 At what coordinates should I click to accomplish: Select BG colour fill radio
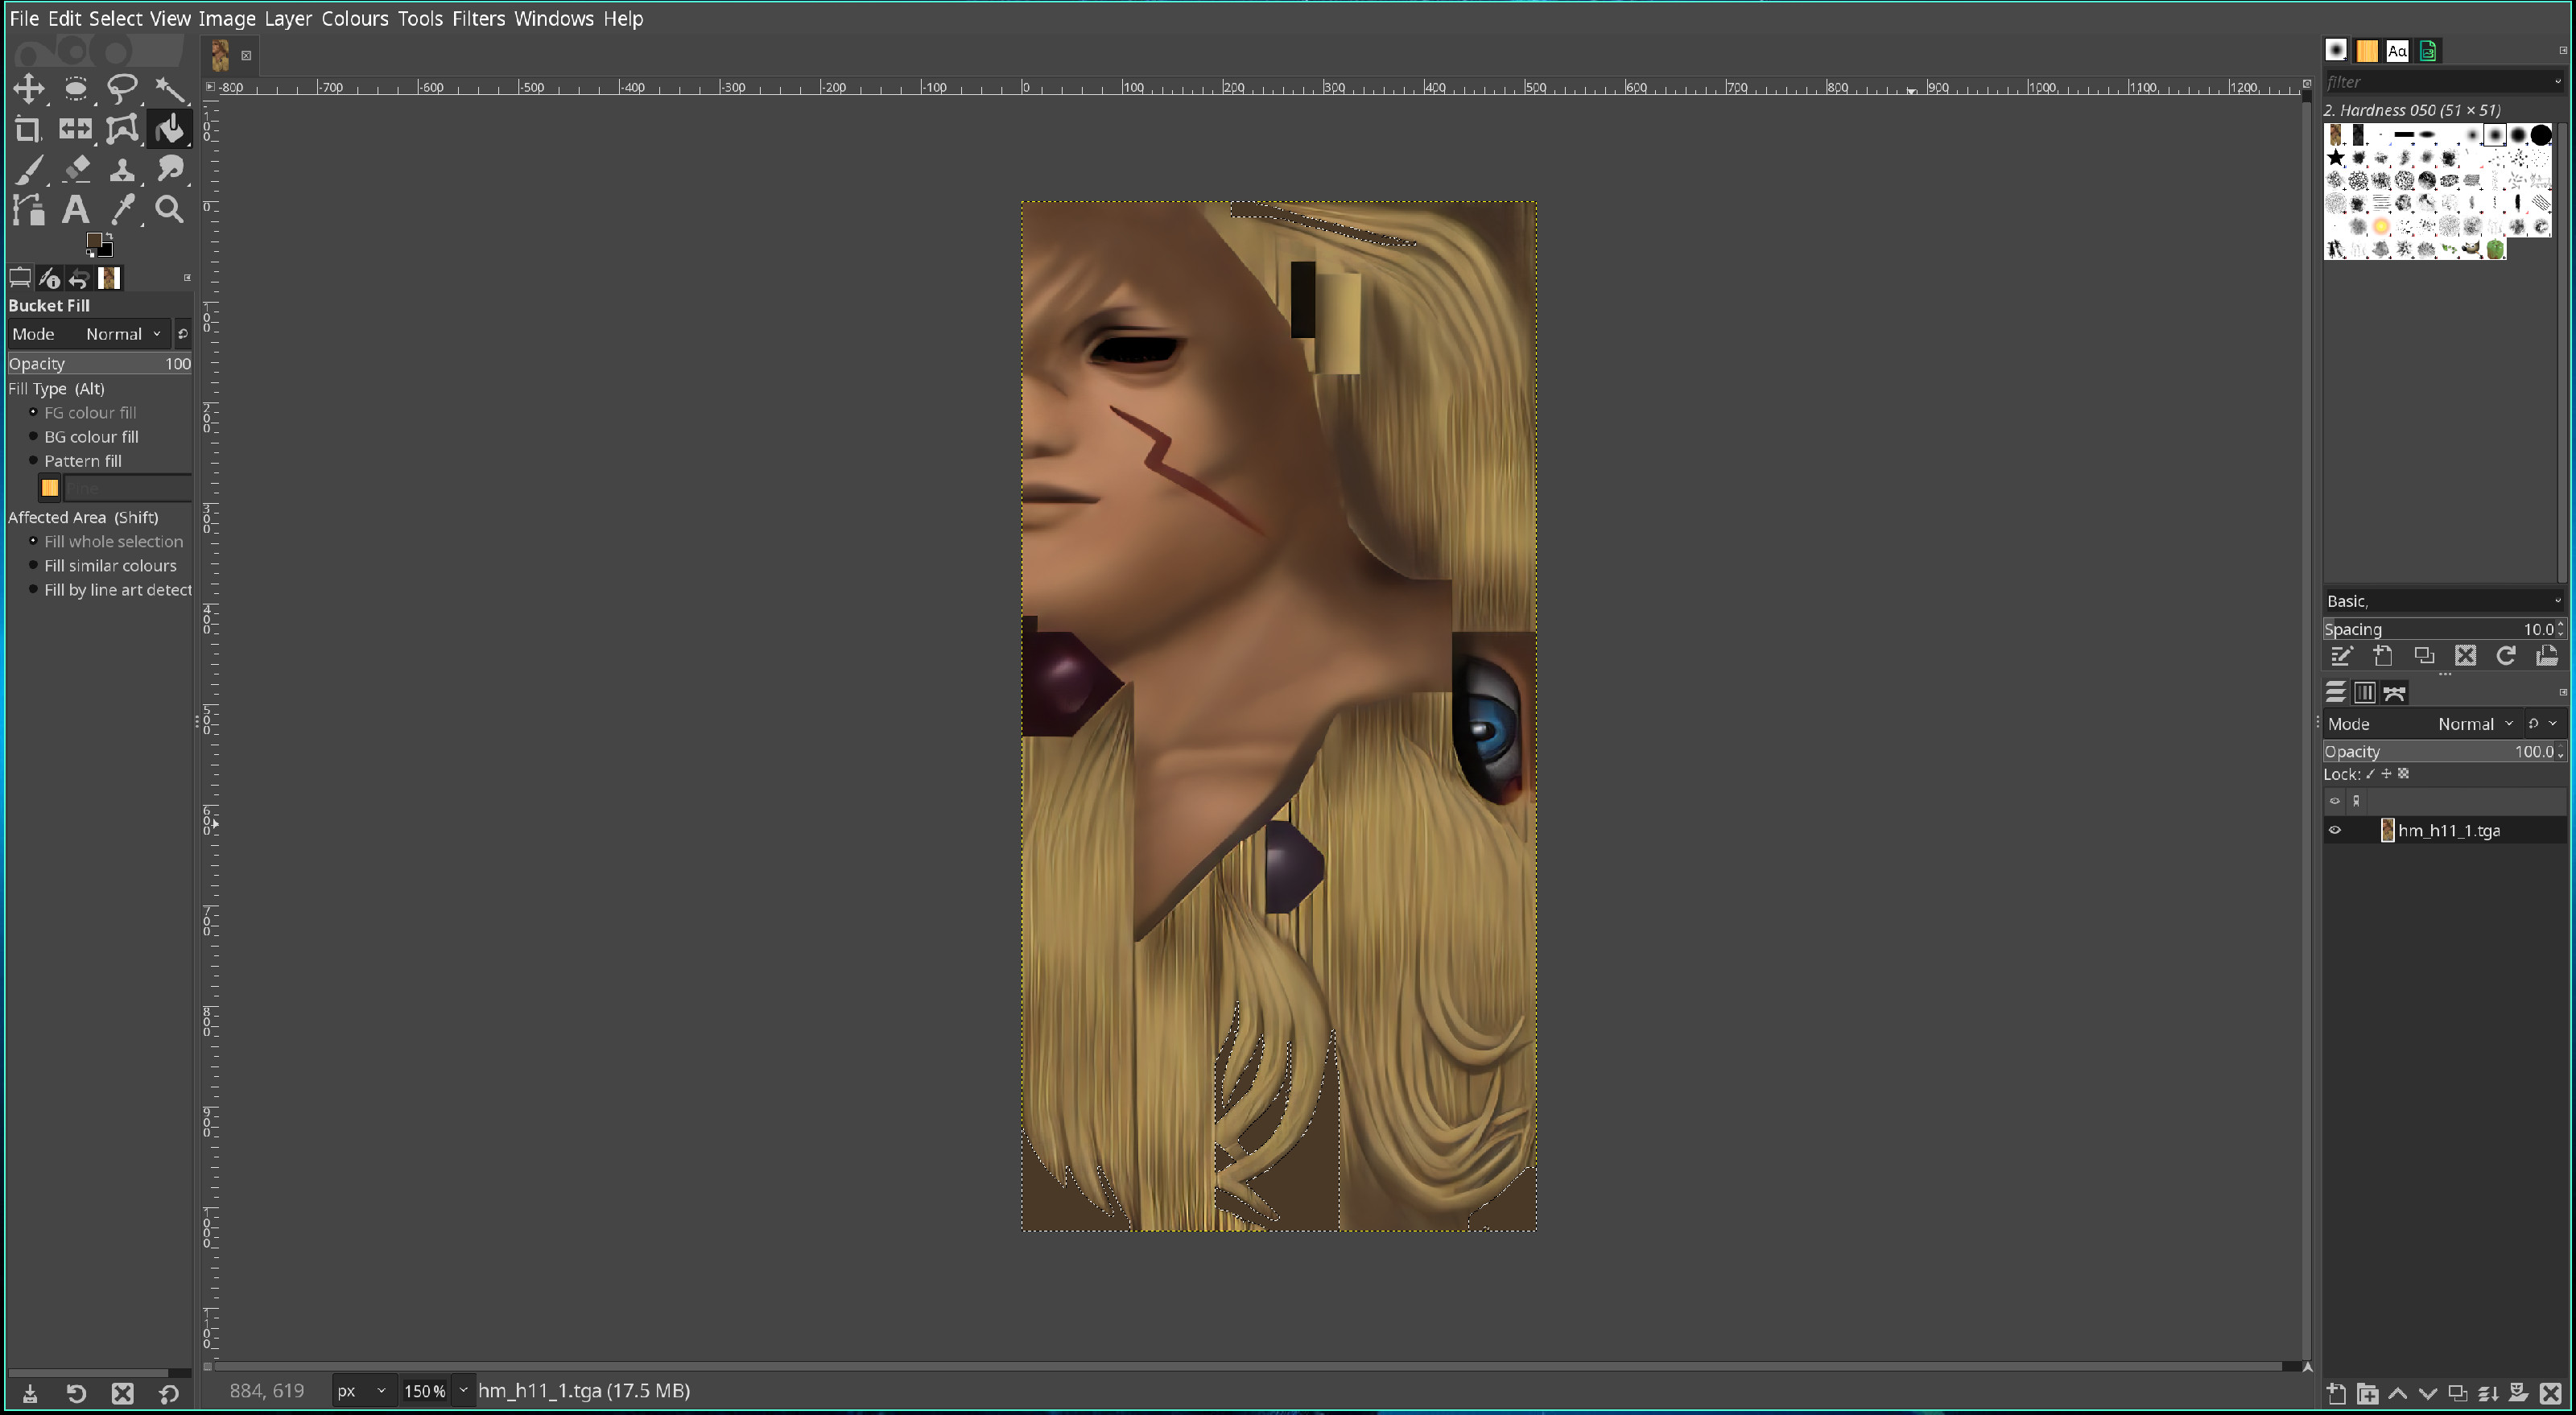click(x=33, y=436)
